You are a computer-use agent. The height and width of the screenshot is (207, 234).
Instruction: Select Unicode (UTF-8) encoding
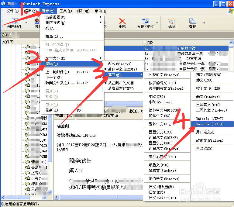pyautogui.click(x=212, y=124)
